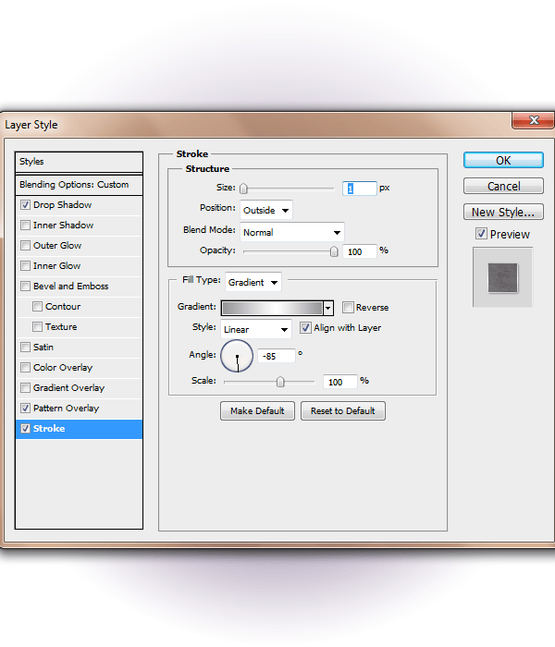Select the Inner Shadow effect label
Screen dimensions: 555x647
coord(63,225)
